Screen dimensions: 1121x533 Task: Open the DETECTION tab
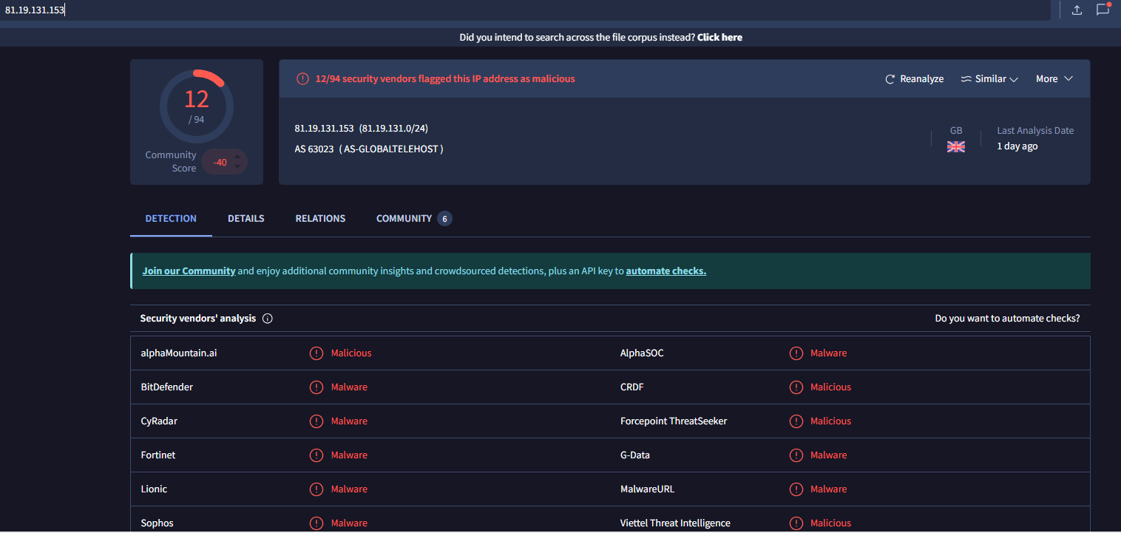[x=171, y=219]
